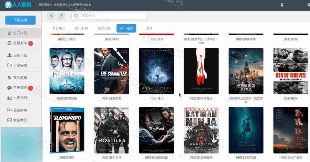This screenshot has height=162, width=310.
Task: Click the RSS icon beside 我的收藏
Action: [9, 78]
